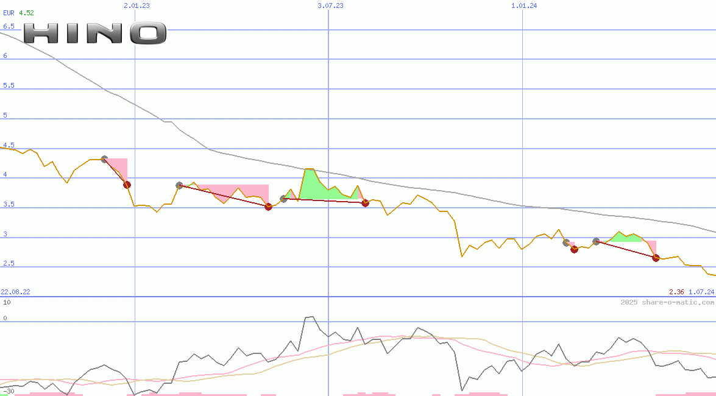Click the red 2.36 closing price value
716x396 pixels.
[x=676, y=292]
